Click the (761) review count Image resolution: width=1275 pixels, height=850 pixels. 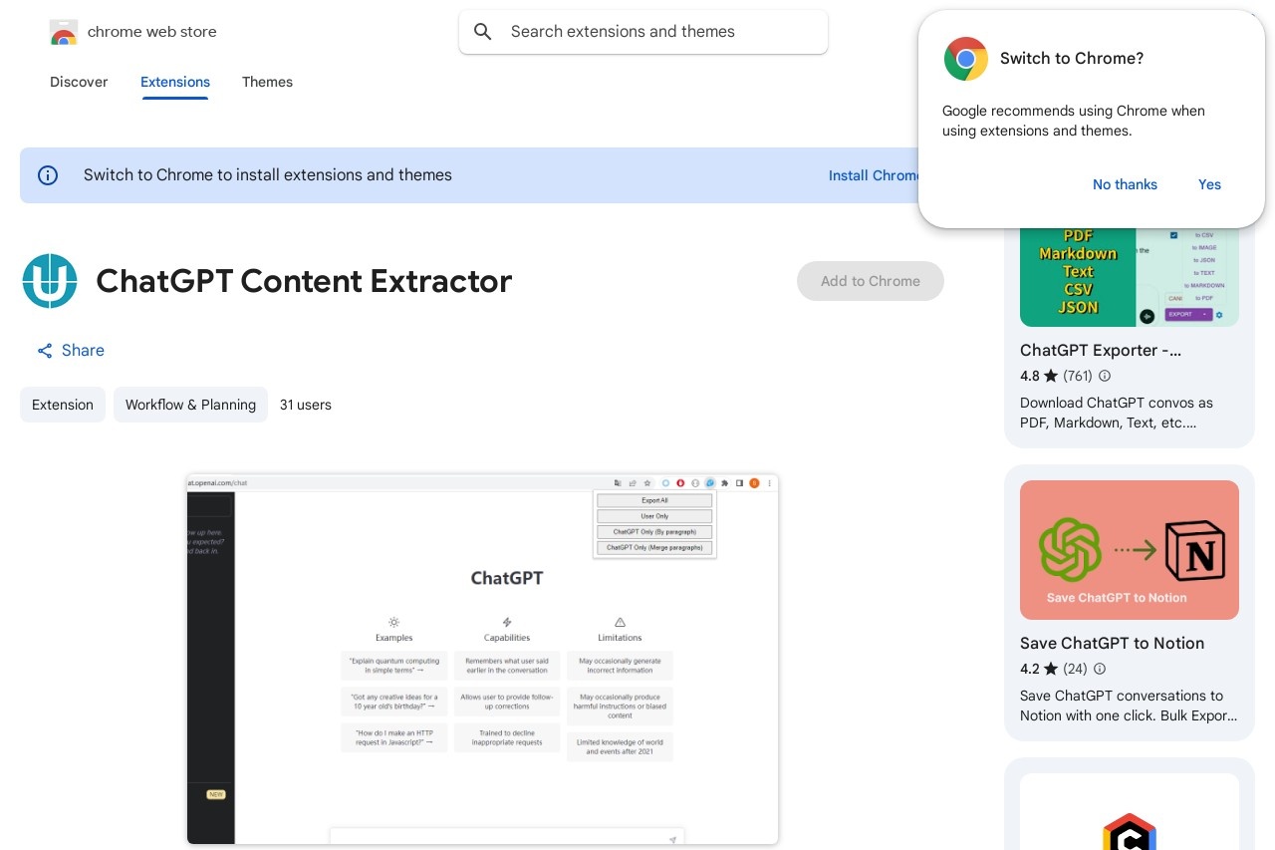1078,376
